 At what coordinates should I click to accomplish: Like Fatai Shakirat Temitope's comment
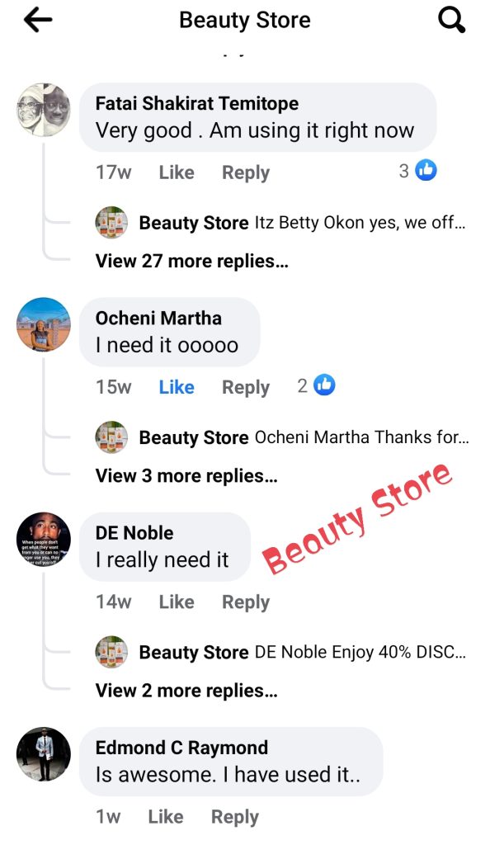pyautogui.click(x=177, y=172)
